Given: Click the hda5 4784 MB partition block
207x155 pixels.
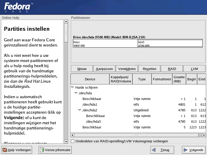Looking at the screenshot, I should coord(170,43).
